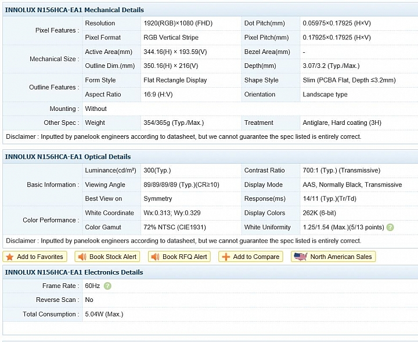The height and width of the screenshot is (342, 418).
Task: Select White Coordinate value Wx:0.313; Wy:0.329
Action: (172, 213)
